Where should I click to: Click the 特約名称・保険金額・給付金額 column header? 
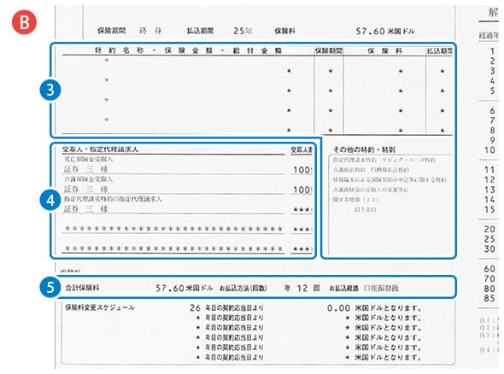(188, 50)
